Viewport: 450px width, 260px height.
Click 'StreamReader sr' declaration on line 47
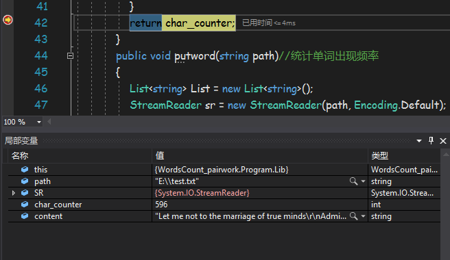(x=172, y=105)
